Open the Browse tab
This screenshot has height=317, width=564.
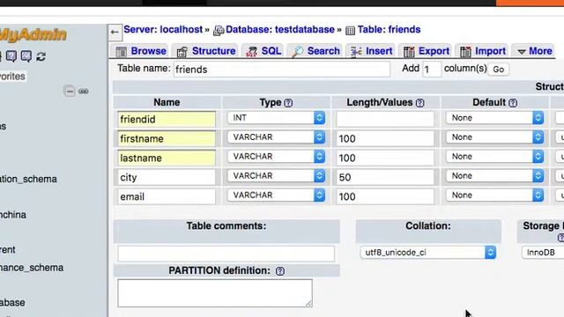pos(141,51)
